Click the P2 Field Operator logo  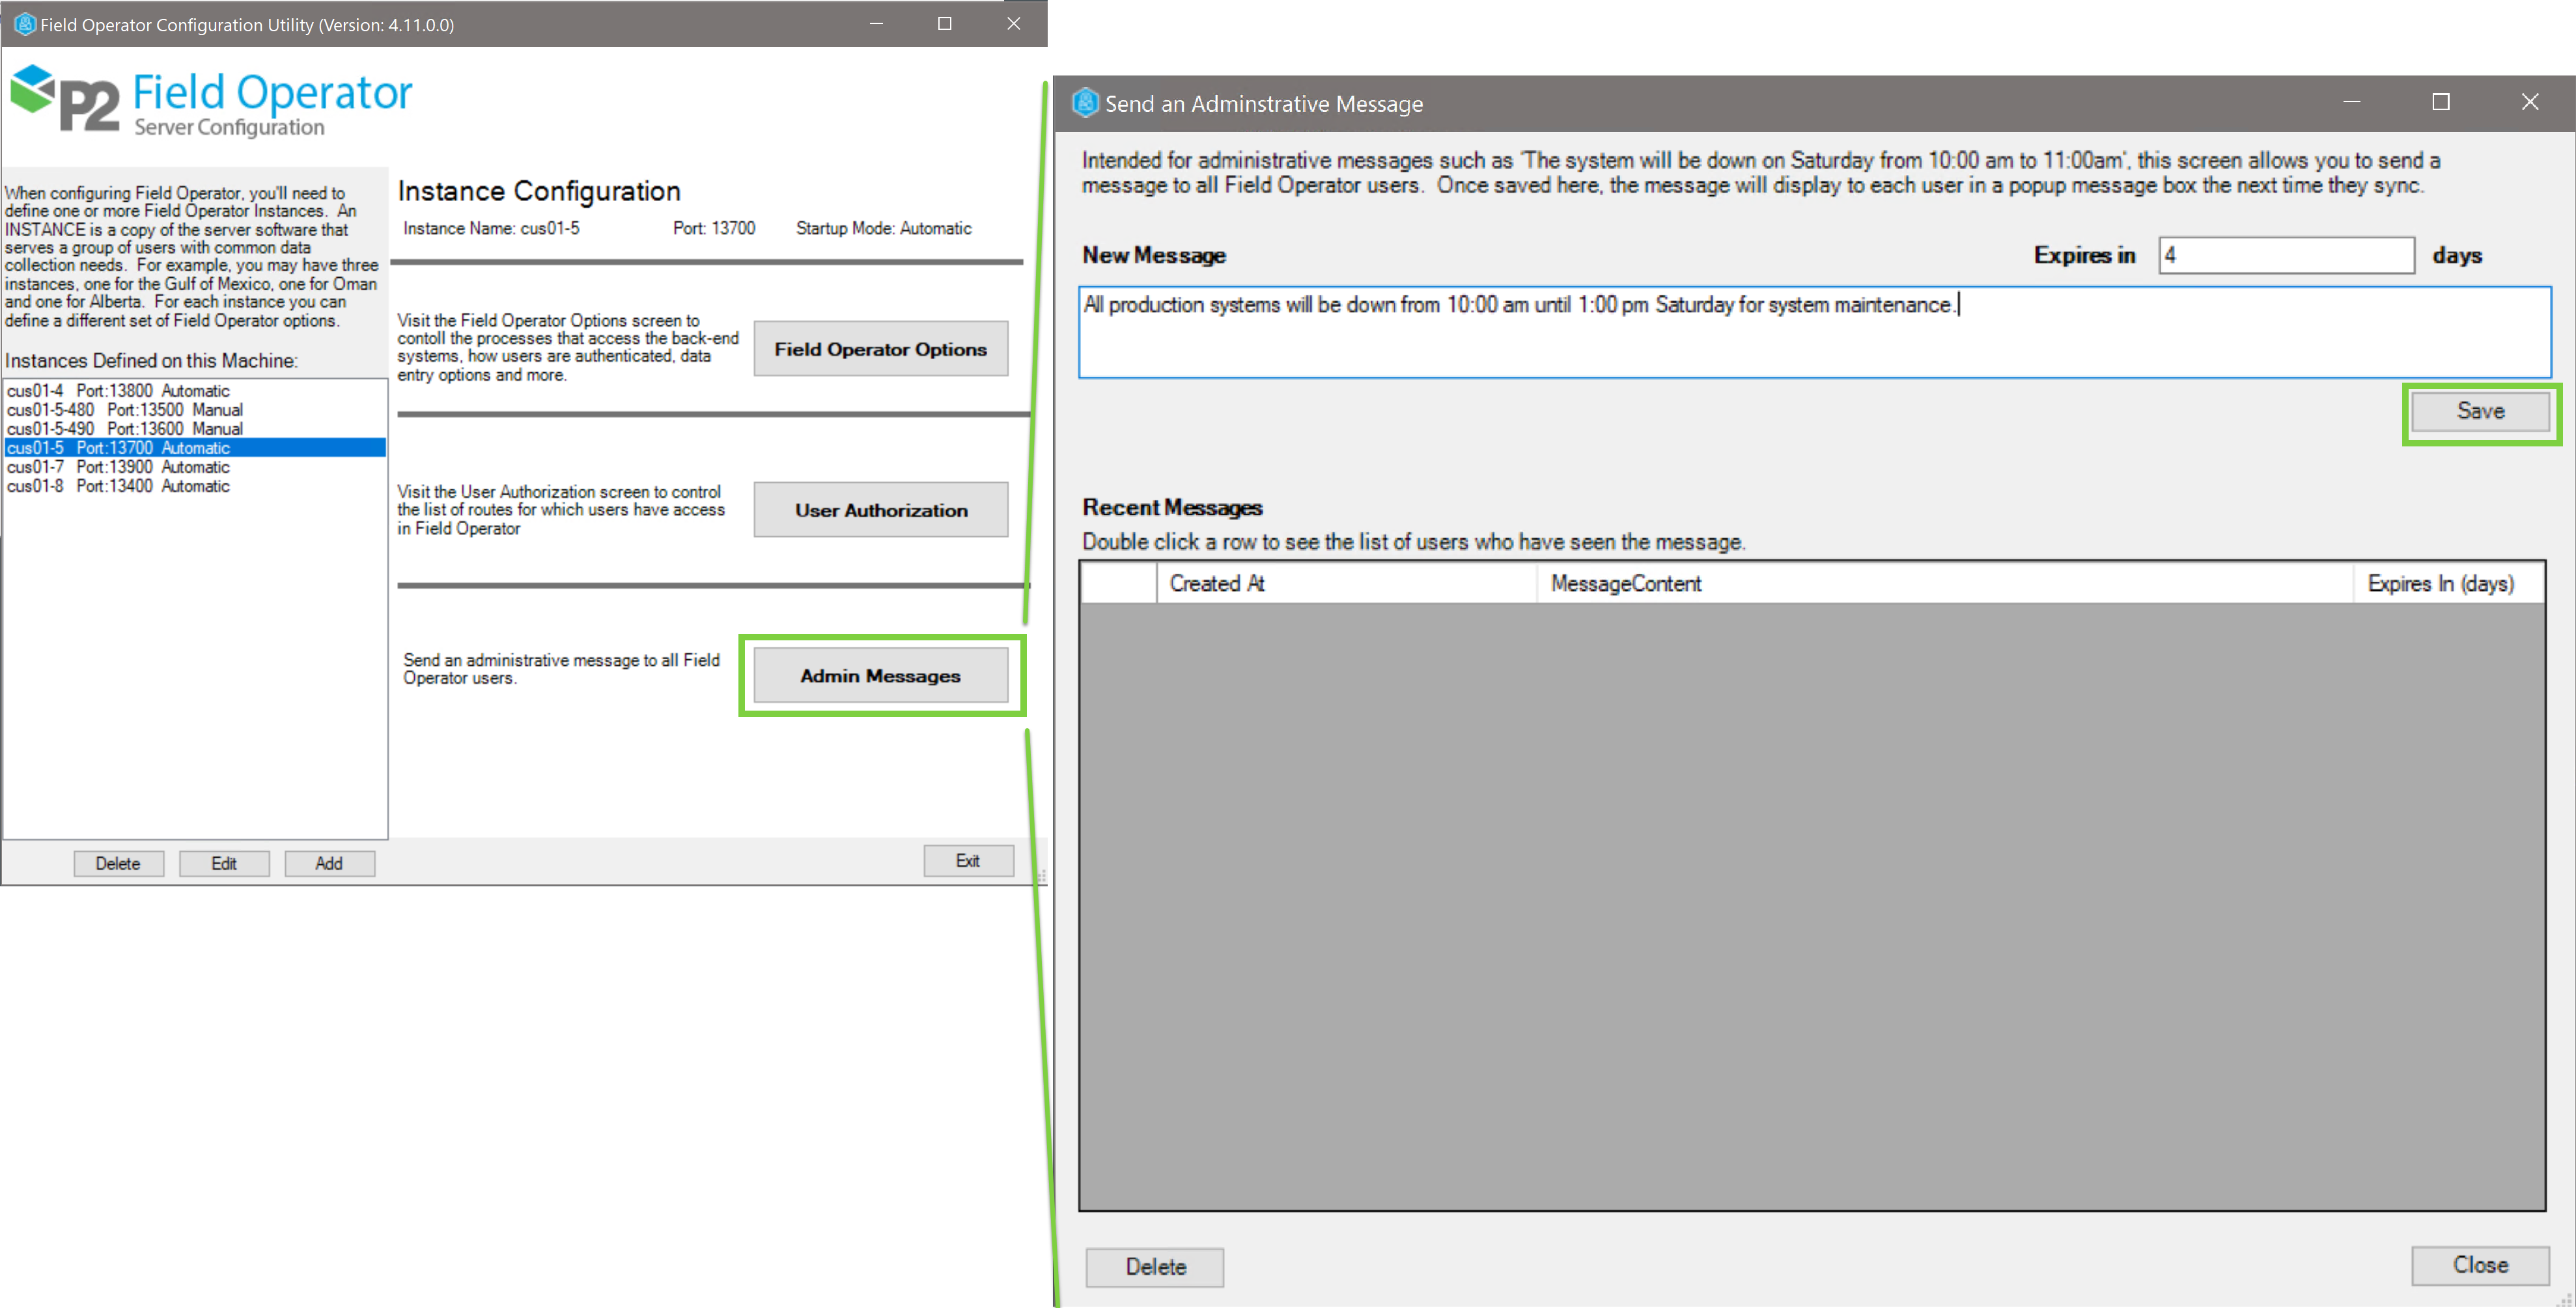(x=210, y=100)
